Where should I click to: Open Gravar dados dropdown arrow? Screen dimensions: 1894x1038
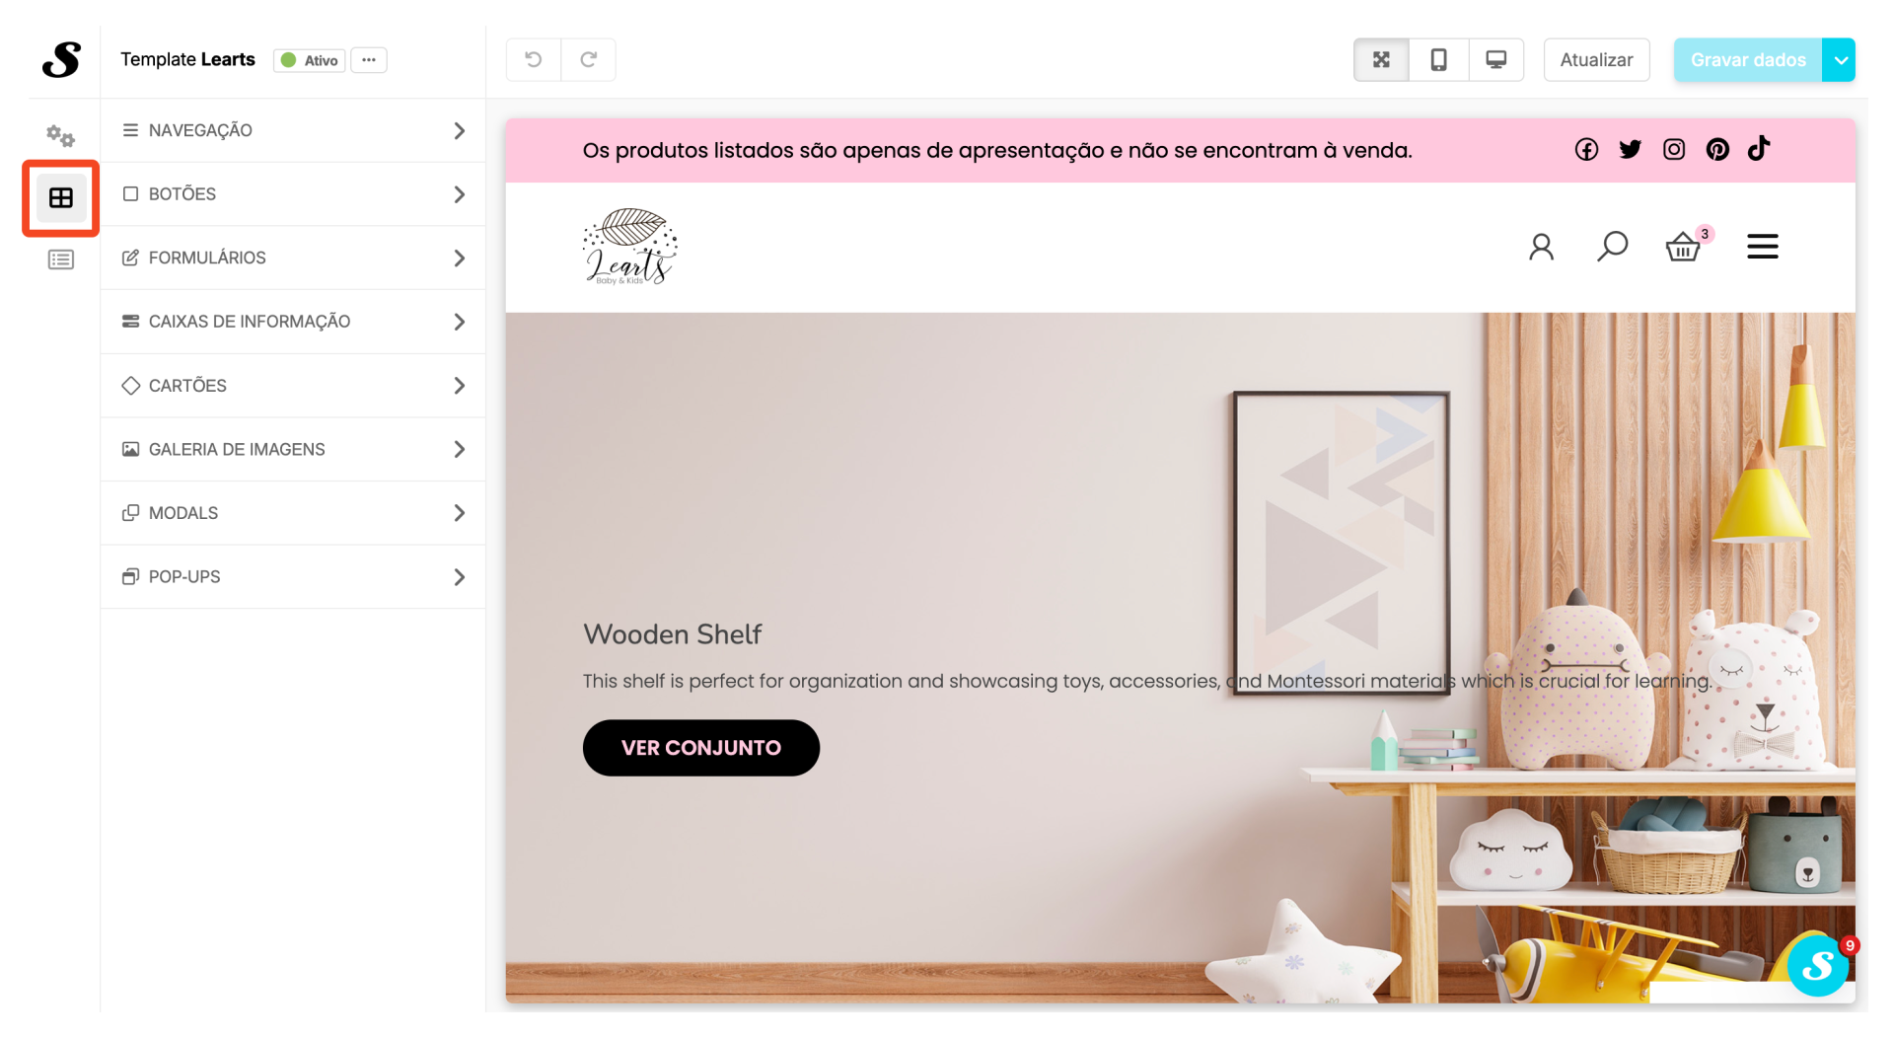click(x=1840, y=59)
